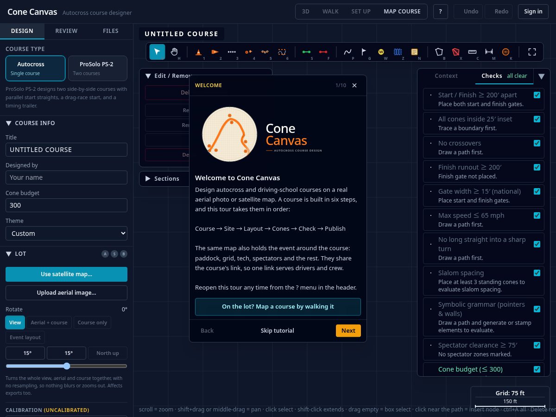Toggle the Slalom spacing check
Screen dimensions: 556x417
[x=537, y=273]
